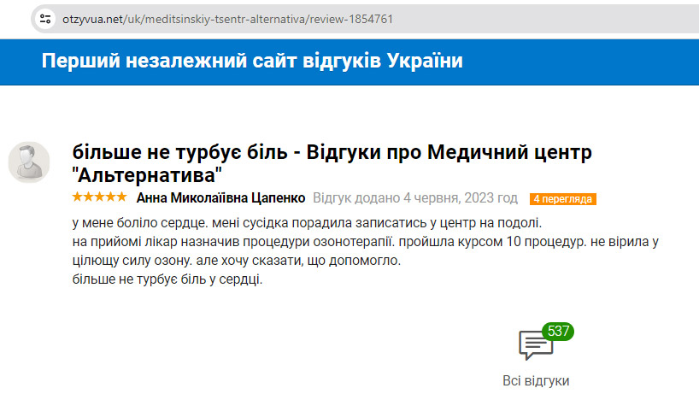Click last review line 'більше не турбує біль у сердці'
The width and height of the screenshot is (699, 394).
pyautogui.click(x=167, y=279)
